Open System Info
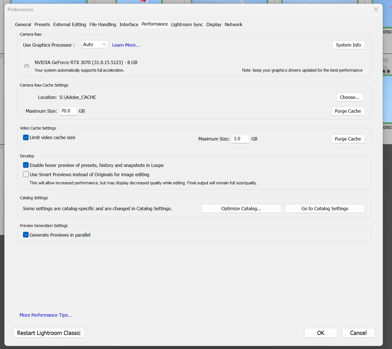392x349 pixels. tap(349, 45)
